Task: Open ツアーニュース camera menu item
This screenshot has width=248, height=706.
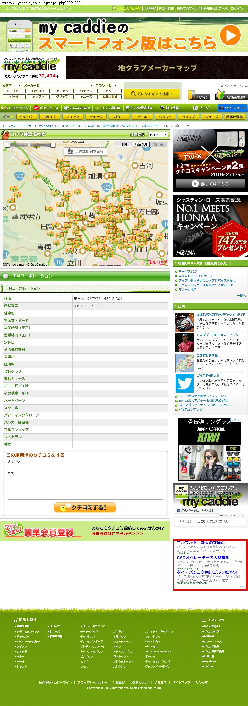Action: tap(232, 108)
